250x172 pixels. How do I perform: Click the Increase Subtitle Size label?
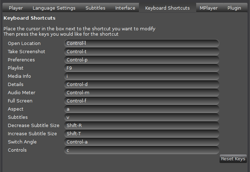(32, 134)
